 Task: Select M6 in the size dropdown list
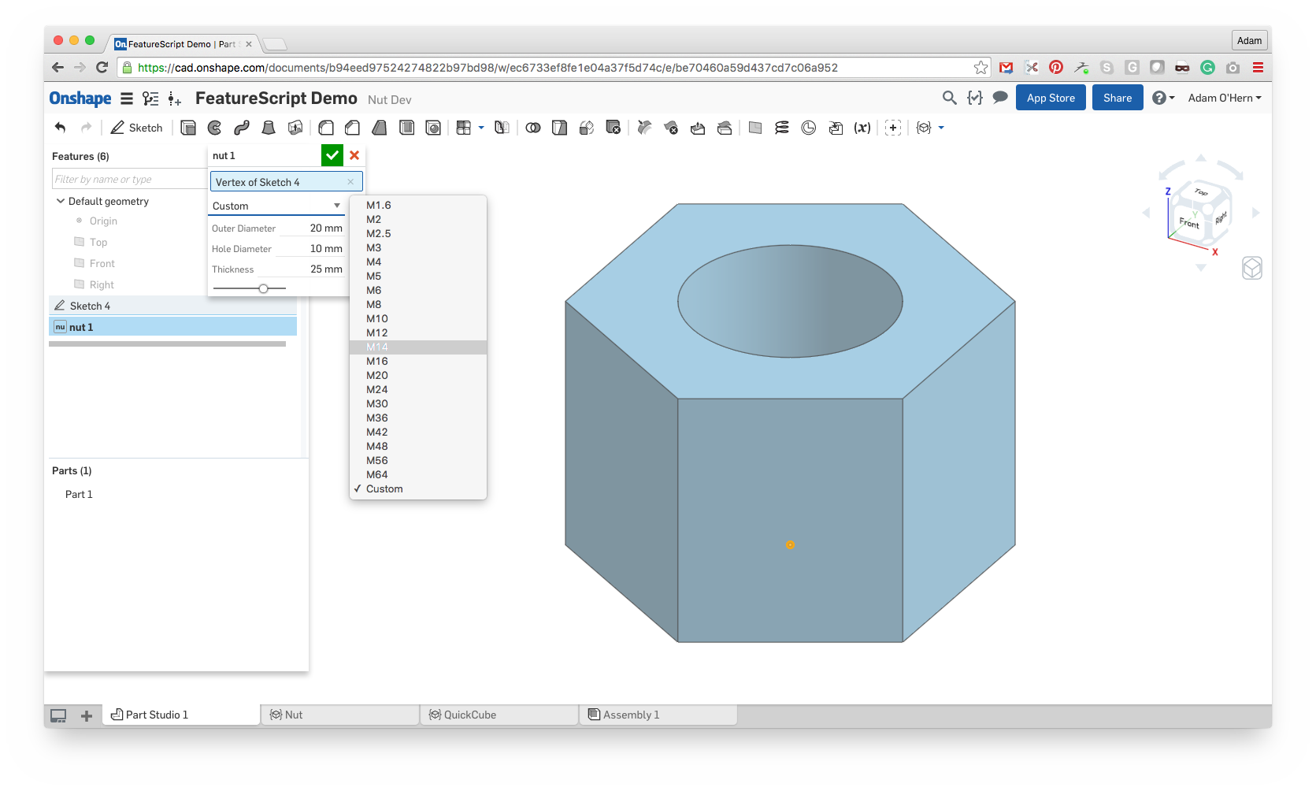[374, 290]
